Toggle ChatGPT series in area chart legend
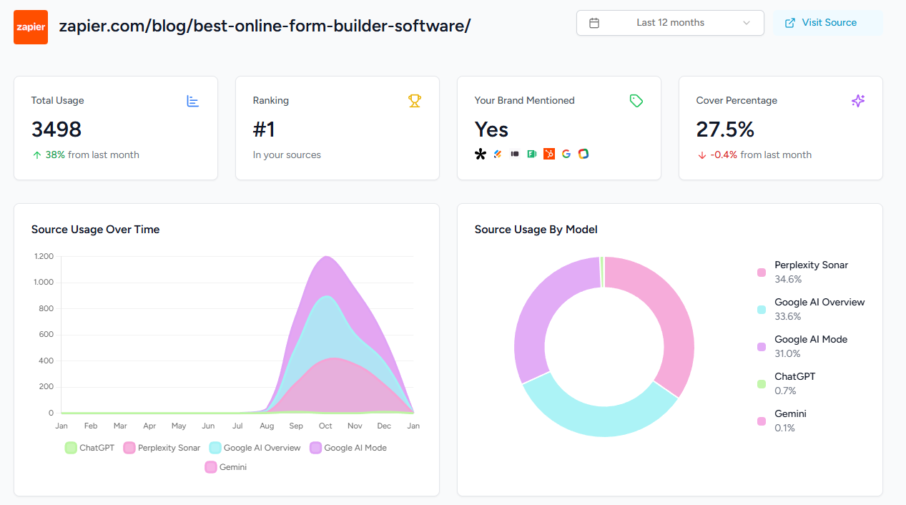This screenshot has width=906, height=505. (89, 448)
